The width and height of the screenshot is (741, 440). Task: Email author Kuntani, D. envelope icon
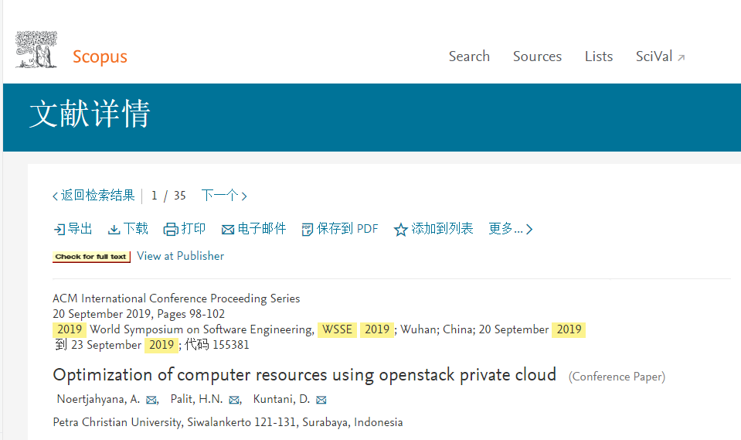321,401
